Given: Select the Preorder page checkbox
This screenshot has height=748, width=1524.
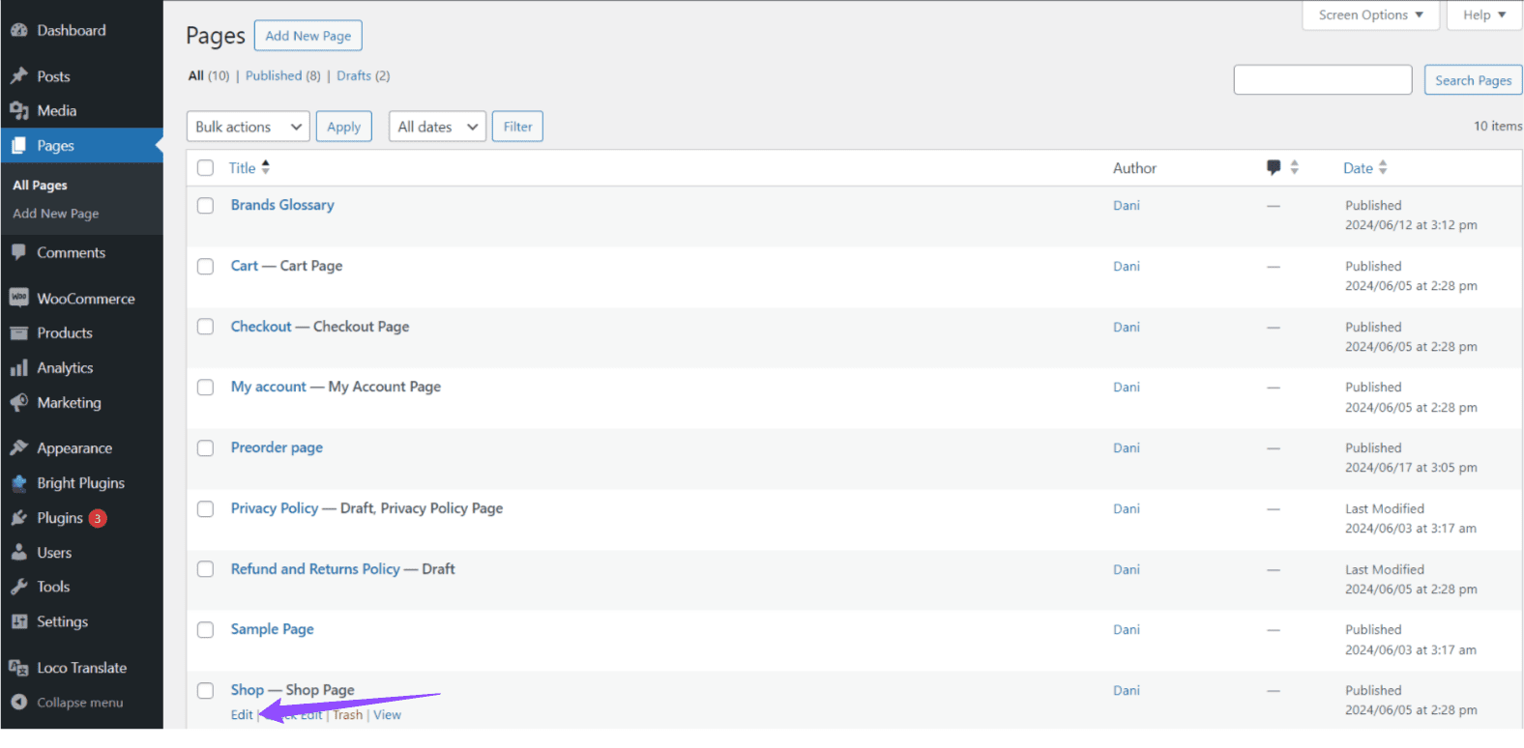Looking at the screenshot, I should (x=205, y=448).
